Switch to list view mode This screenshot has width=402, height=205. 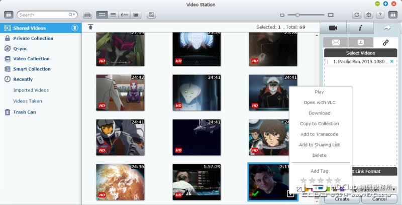coord(113,15)
